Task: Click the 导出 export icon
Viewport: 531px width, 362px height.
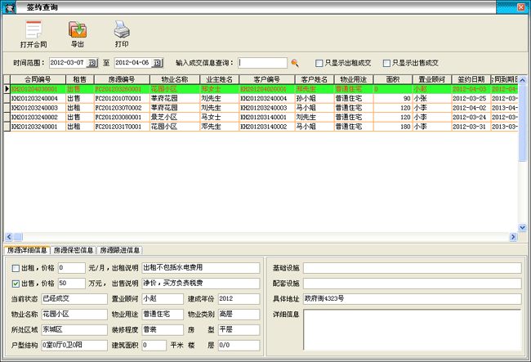Action: [x=78, y=31]
